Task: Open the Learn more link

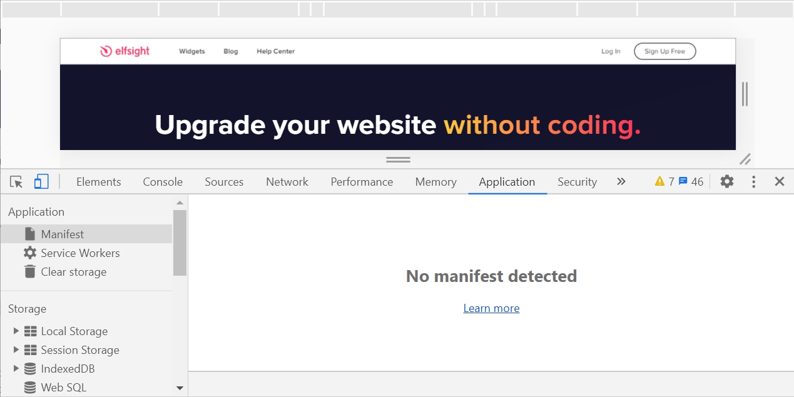Action: click(491, 308)
